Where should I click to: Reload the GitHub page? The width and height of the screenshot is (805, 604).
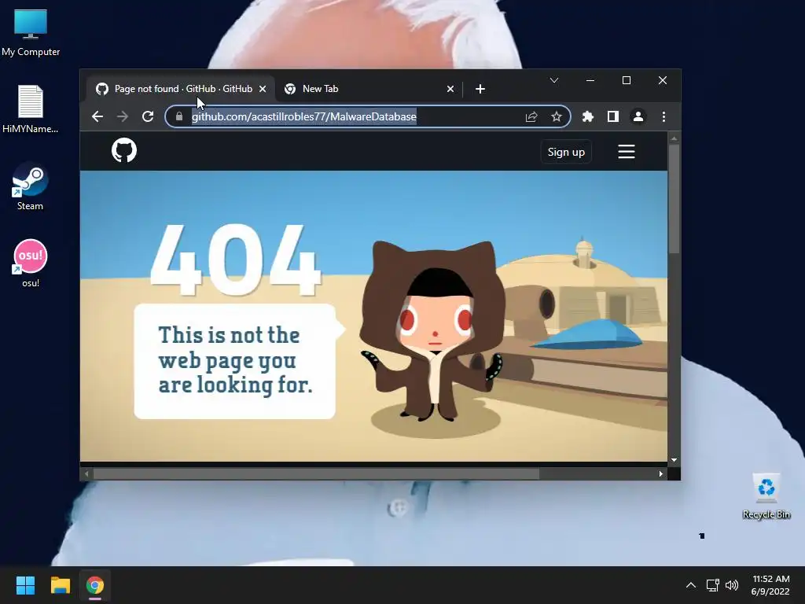tap(148, 116)
